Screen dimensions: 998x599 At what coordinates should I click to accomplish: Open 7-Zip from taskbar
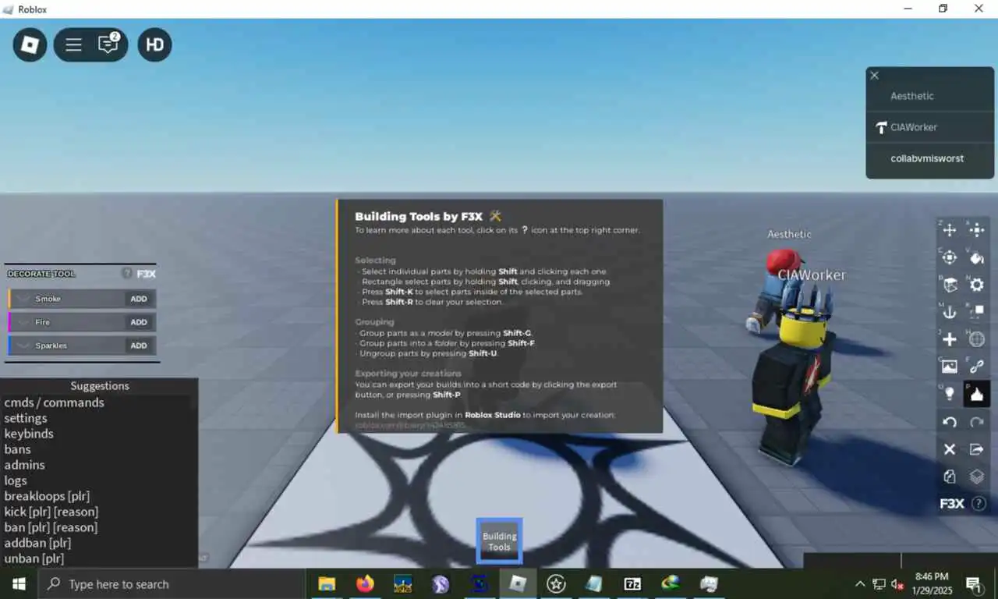pos(632,583)
